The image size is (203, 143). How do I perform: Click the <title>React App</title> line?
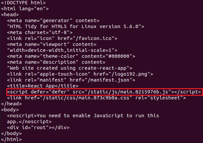click(x=43, y=86)
